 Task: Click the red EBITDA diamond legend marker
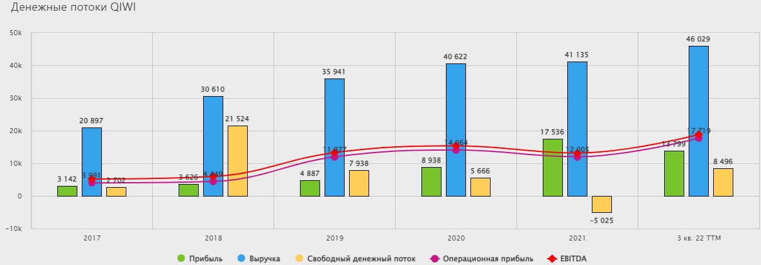(x=551, y=258)
